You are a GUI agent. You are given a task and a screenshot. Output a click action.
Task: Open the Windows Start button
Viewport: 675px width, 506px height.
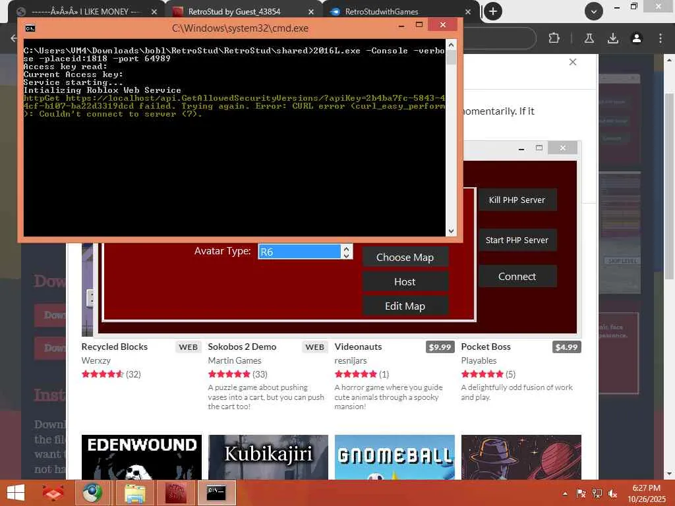coord(16,493)
